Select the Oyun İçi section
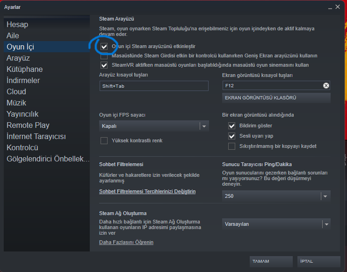Viewport: 347px width, 272px height. pyautogui.click(x=47, y=47)
